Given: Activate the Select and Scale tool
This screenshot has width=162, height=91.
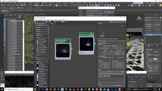Looking at the screenshot, I should click(x=39, y=5).
